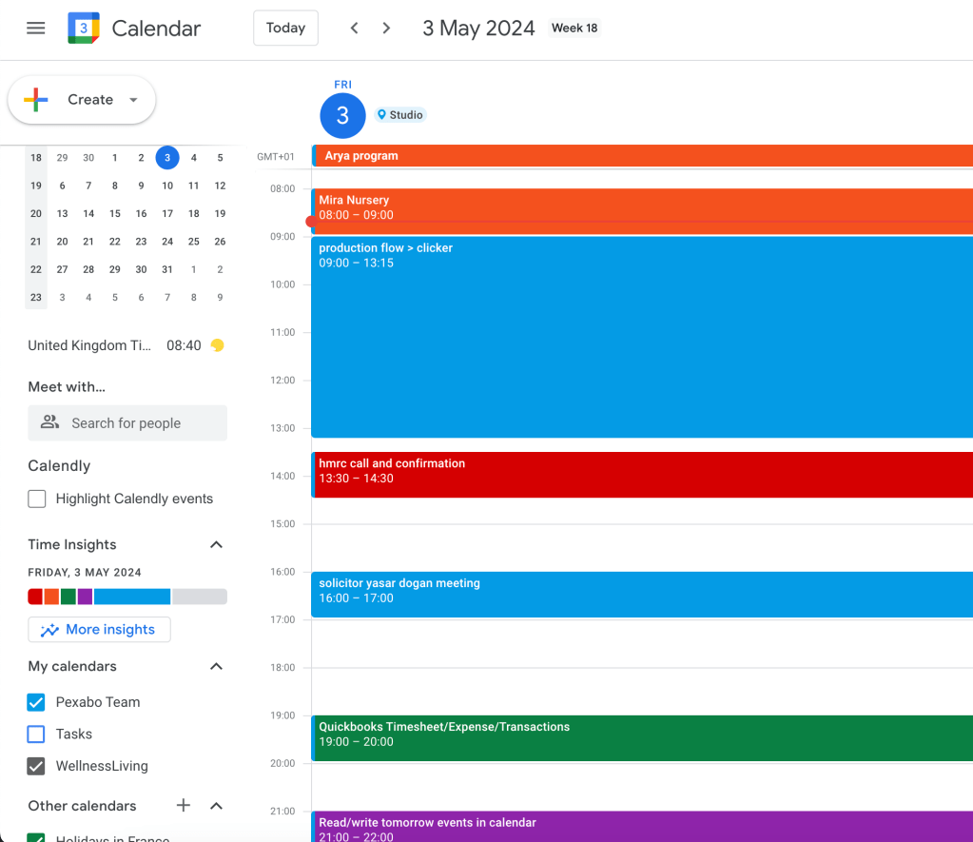Select 28 May in mini calendar
Screen dimensions: 973x842
coord(88,269)
